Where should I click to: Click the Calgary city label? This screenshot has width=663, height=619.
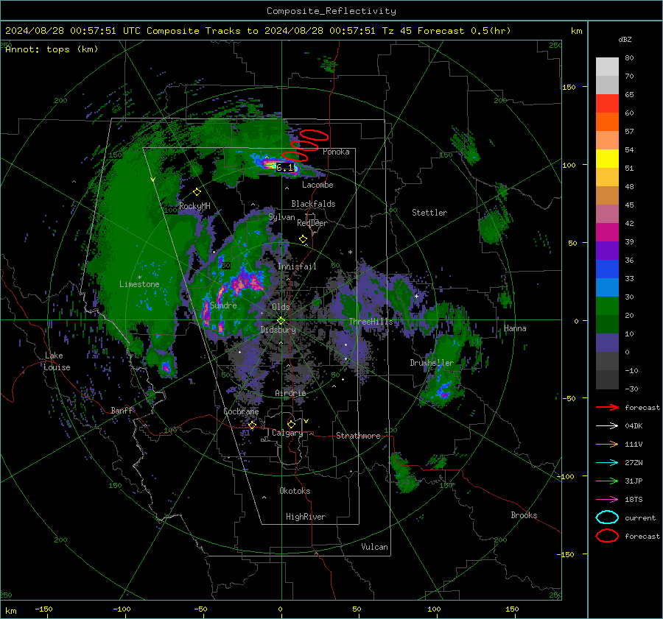click(287, 433)
